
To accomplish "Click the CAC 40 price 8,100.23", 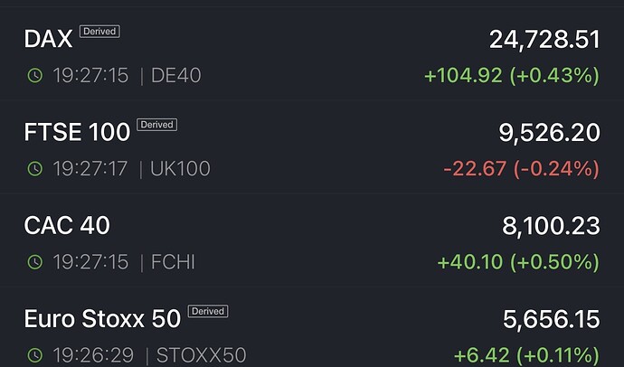I will tap(549, 226).
